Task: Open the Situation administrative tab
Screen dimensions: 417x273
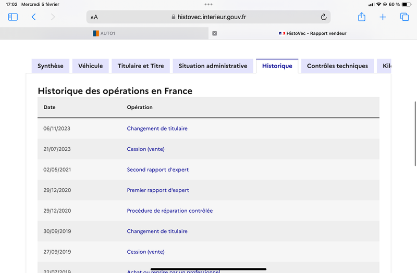Action: pyautogui.click(x=213, y=66)
